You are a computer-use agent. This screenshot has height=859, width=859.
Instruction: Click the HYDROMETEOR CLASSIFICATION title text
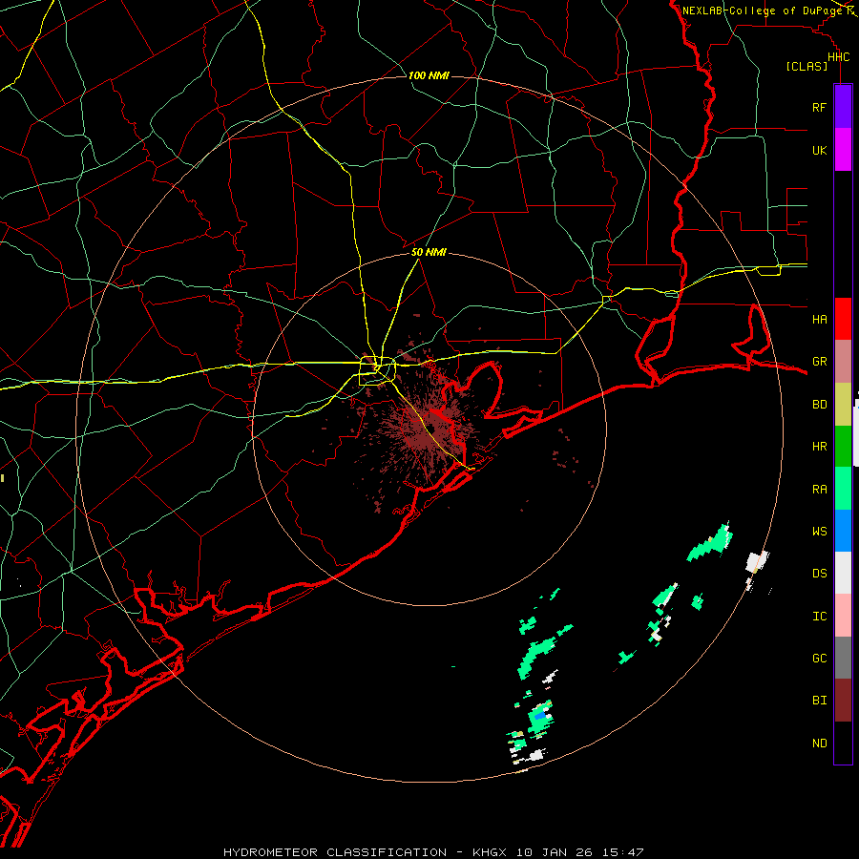click(x=335, y=852)
